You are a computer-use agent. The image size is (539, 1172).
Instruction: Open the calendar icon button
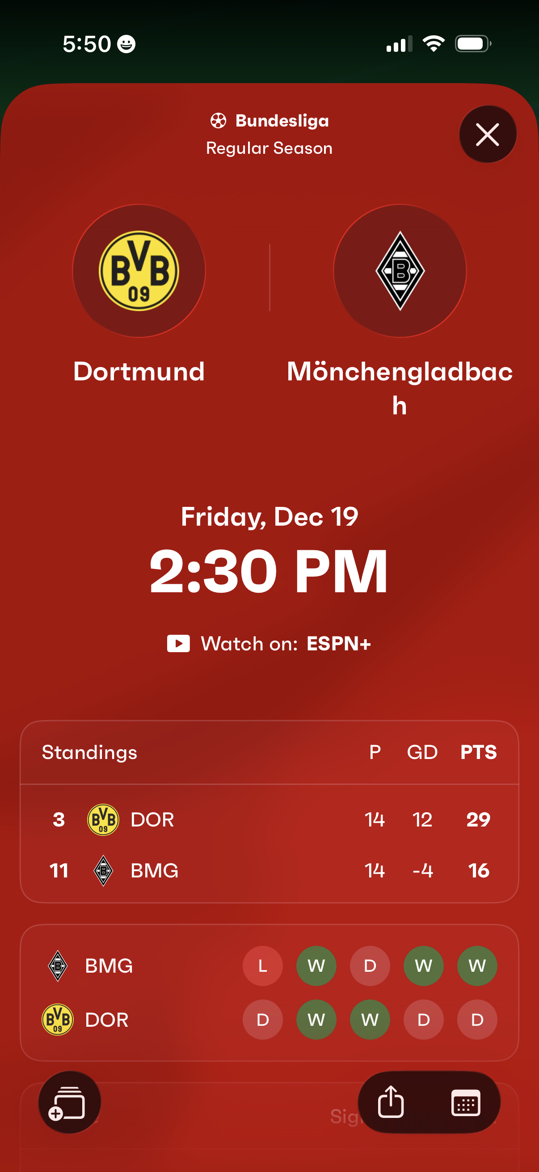[465, 1102]
